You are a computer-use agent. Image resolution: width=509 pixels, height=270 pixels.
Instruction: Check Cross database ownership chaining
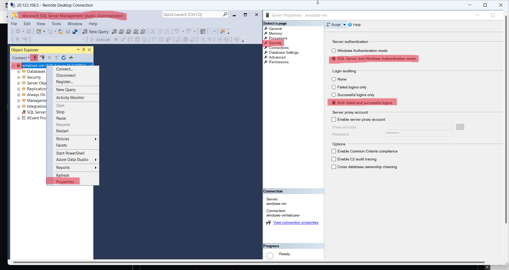(x=334, y=167)
